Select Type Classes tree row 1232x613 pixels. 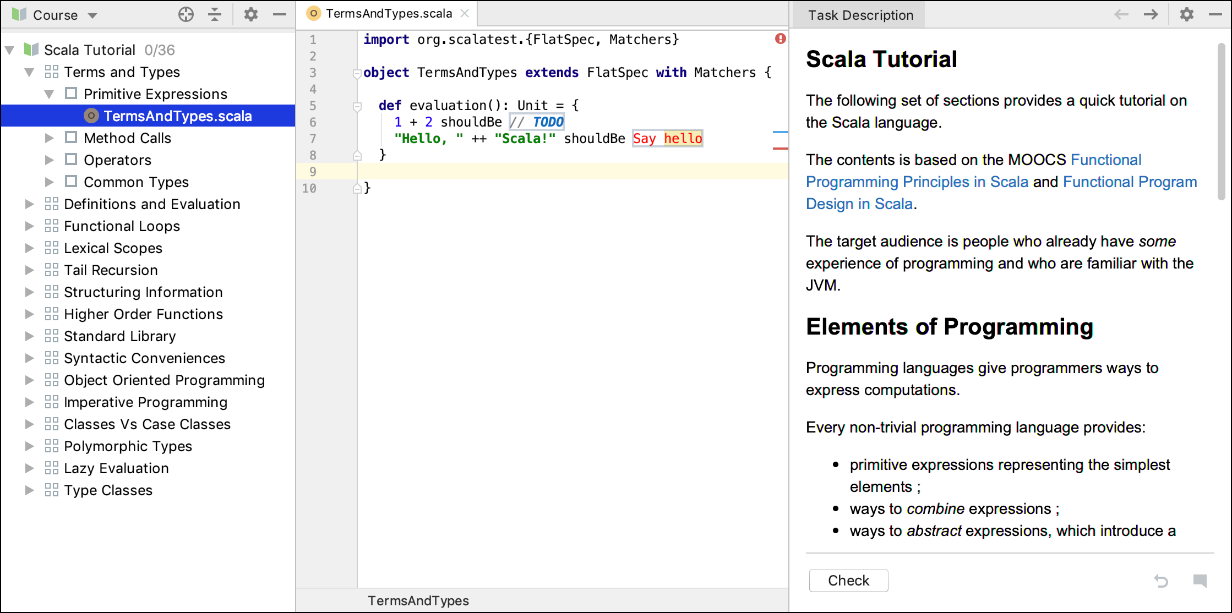(149, 490)
